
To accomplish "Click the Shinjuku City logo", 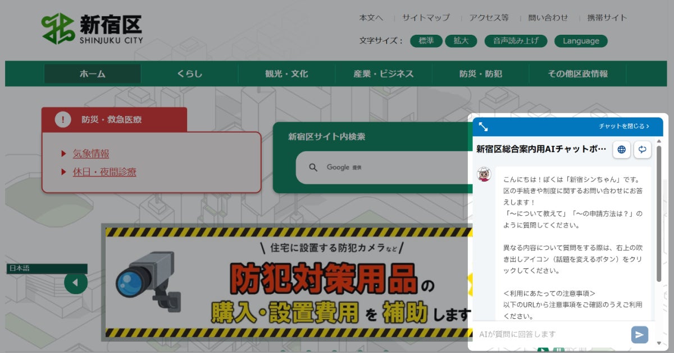I will click(x=93, y=29).
